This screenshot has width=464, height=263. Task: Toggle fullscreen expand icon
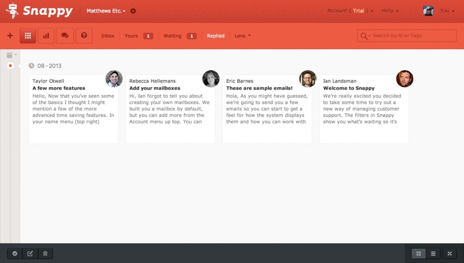[450, 254]
